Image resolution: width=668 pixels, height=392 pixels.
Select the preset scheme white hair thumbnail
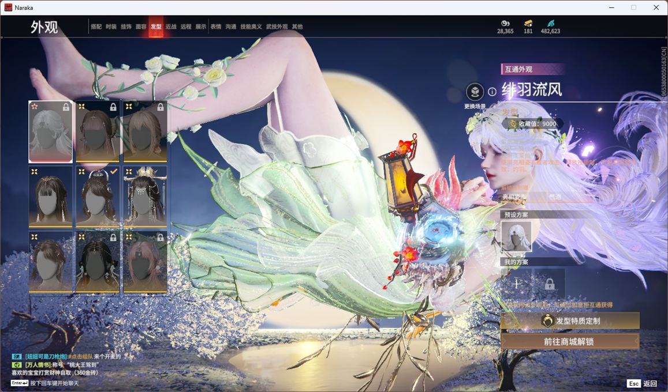516,237
